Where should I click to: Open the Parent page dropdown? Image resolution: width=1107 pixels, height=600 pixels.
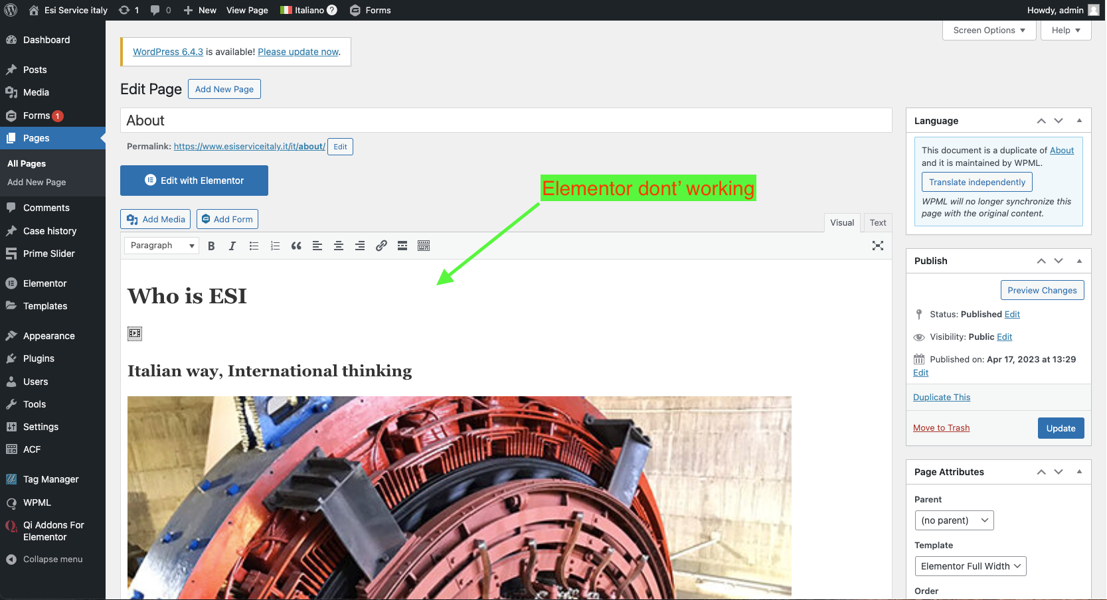tap(954, 520)
